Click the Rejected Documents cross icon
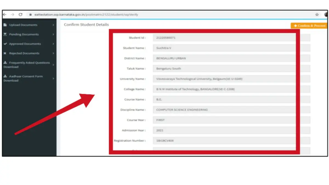Image resolution: width=329 pixels, height=185 pixels. pyautogui.click(x=5, y=53)
